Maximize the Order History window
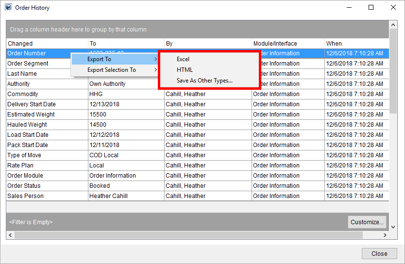The height and width of the screenshot is (264, 405). coord(371,8)
